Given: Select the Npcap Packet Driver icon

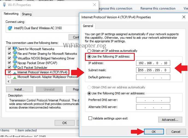Looking at the screenshot, I should pos(15,63).
